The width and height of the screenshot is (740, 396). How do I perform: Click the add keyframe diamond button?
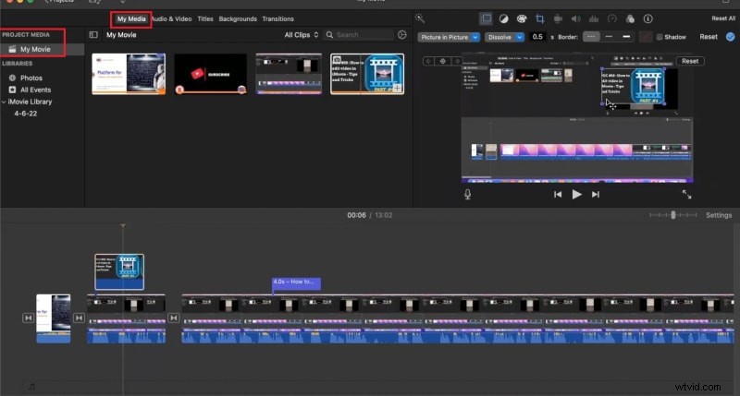tap(443, 61)
